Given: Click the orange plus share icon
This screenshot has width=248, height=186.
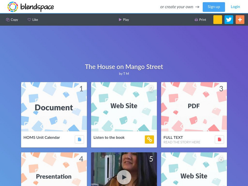Looking at the screenshot, I should click(x=240, y=20).
